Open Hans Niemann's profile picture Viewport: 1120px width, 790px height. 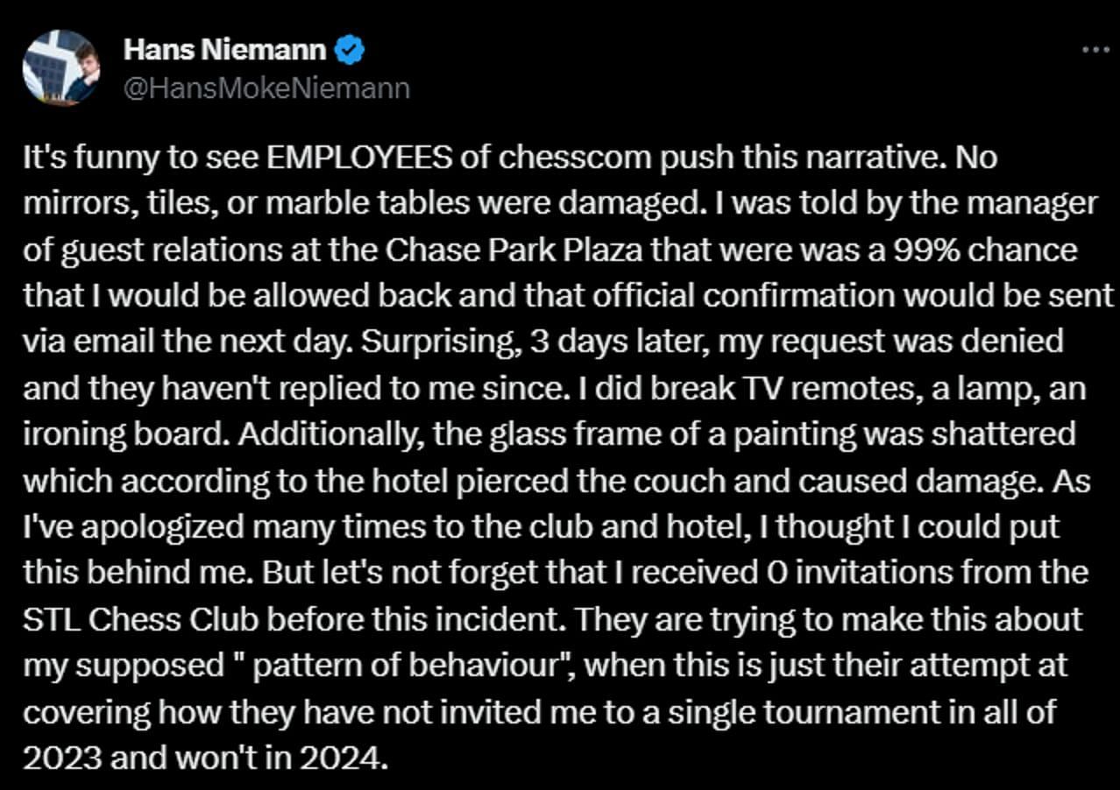[60, 67]
